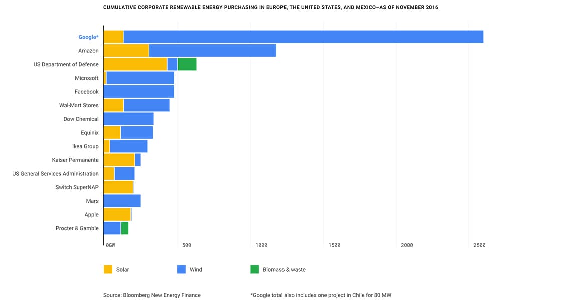Screen dimensions: 567x306
Task: Select the Mars wind bar
Action: pyautogui.click(x=122, y=201)
